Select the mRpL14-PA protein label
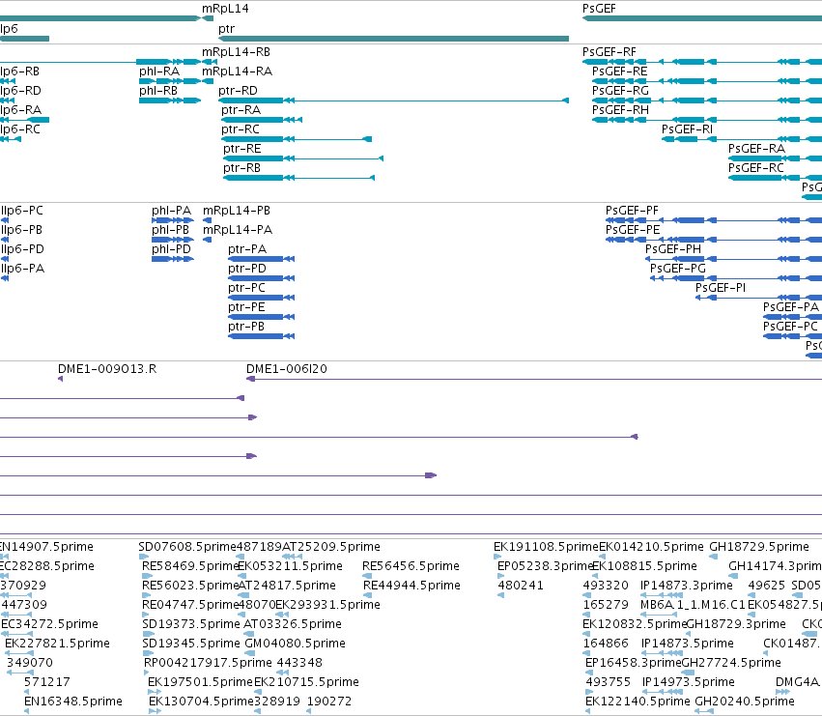This screenshot has width=822, height=716. pos(238,231)
